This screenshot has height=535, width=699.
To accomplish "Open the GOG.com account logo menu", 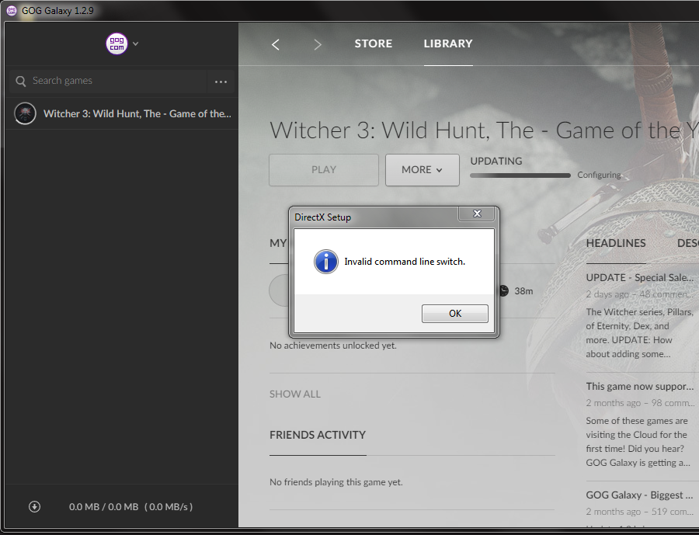I will point(116,43).
